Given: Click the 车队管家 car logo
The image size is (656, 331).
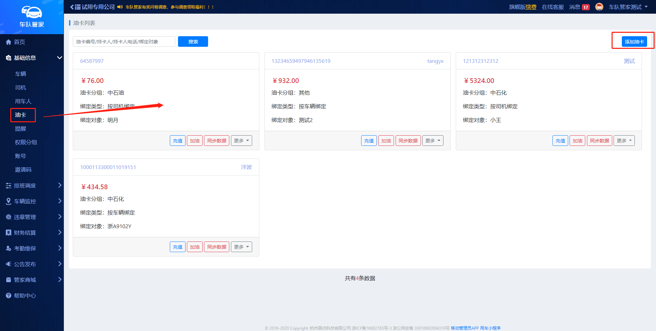Looking at the screenshot, I should (x=31, y=13).
